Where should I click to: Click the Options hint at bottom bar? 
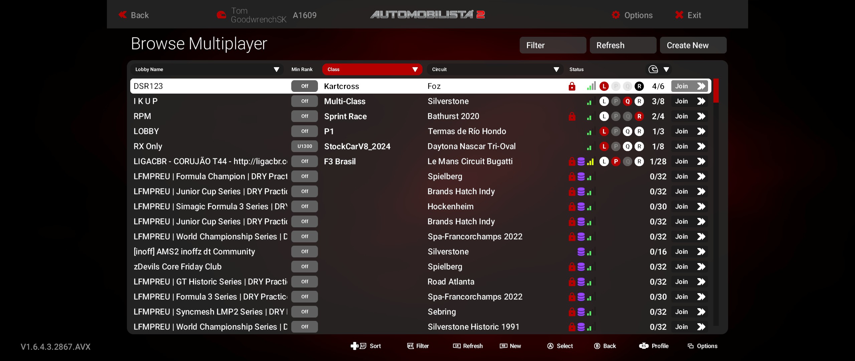coord(702,346)
